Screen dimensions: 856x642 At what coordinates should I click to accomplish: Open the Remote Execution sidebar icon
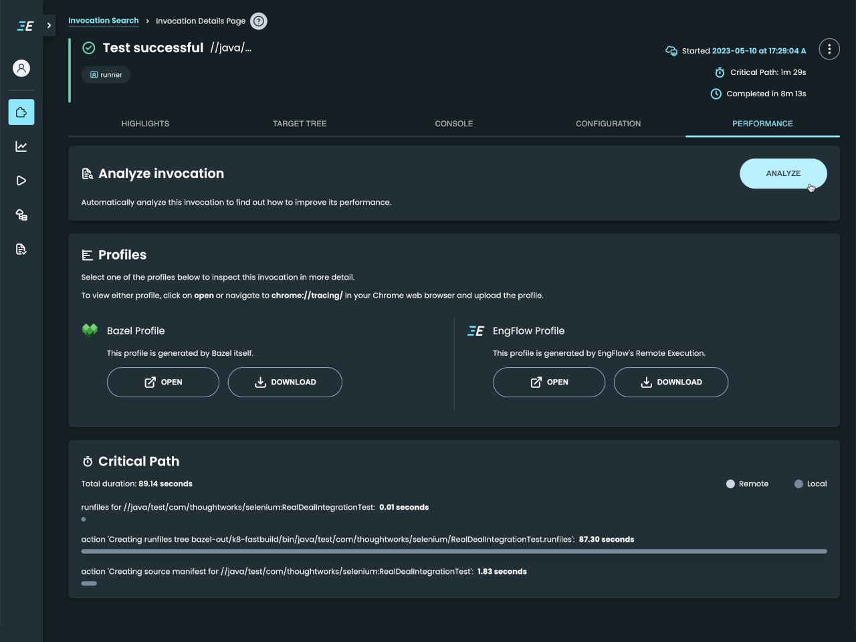pos(21,215)
